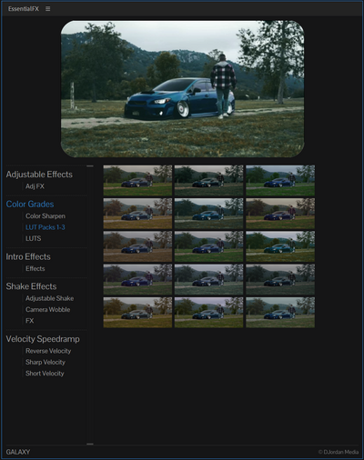Image resolution: width=364 pixels, height=460 pixels.
Task: Open the Adj FX subcategory
Action: pos(35,186)
